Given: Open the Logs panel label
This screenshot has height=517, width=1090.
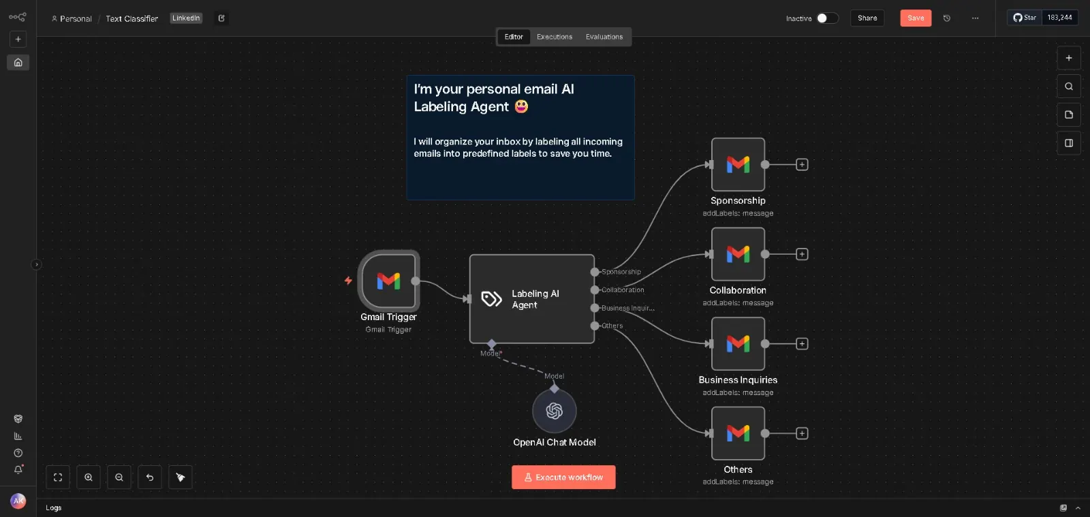Looking at the screenshot, I should tap(54, 508).
